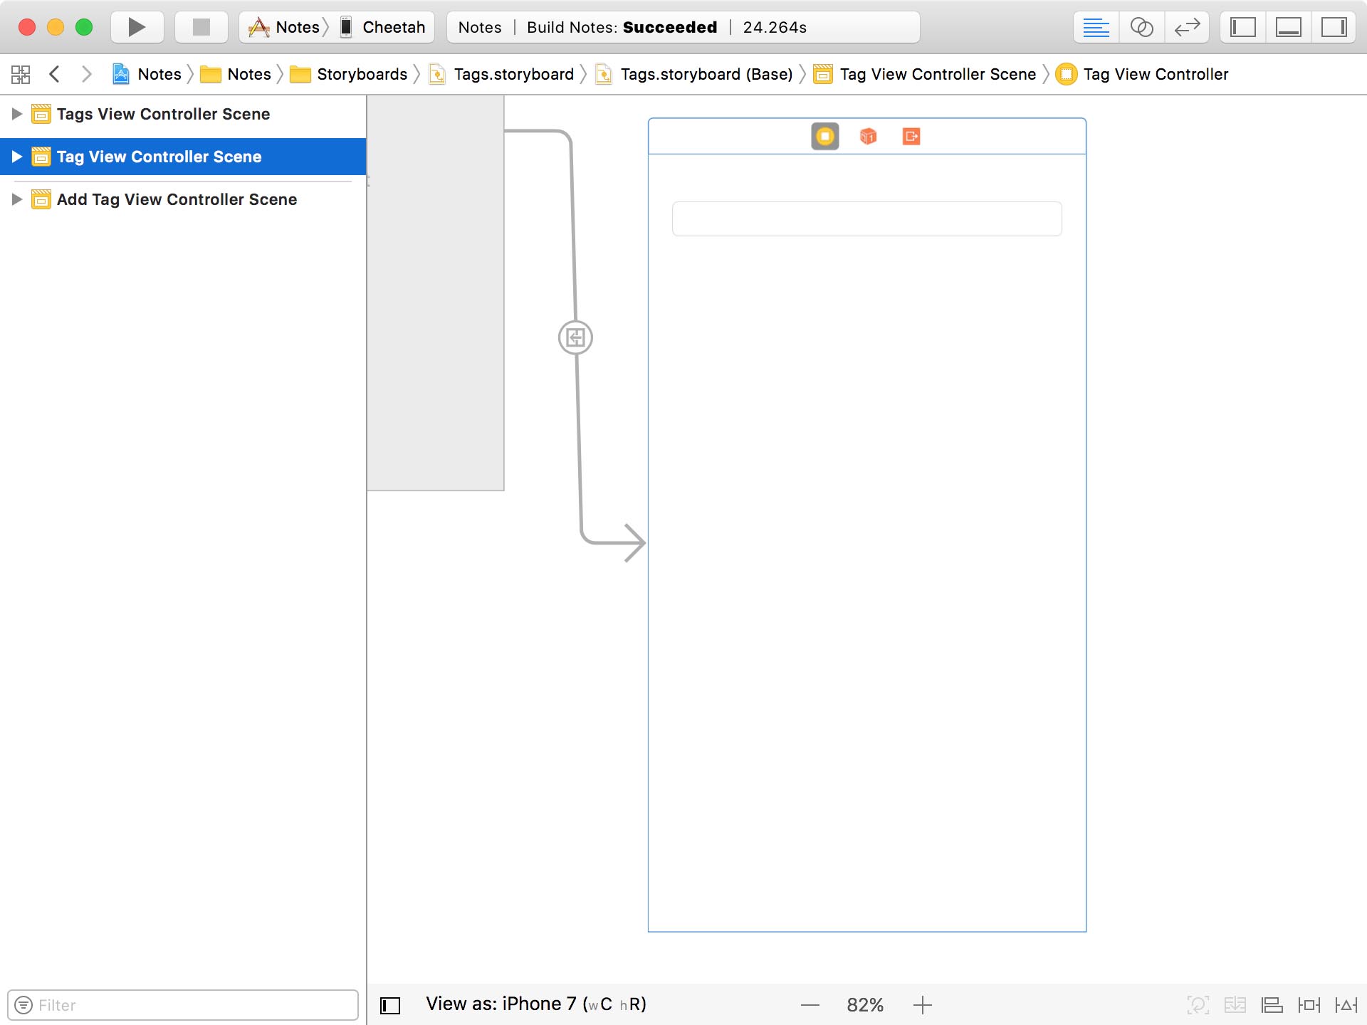Click the First Responder cube icon
The height and width of the screenshot is (1025, 1367).
867,136
